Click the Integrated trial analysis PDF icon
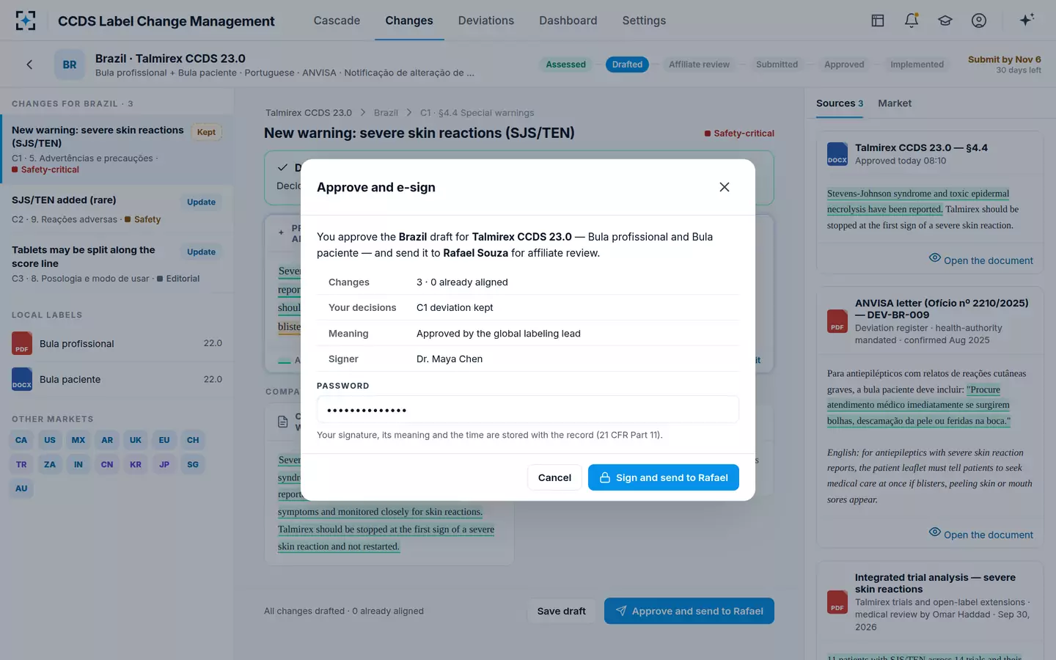The width and height of the screenshot is (1056, 660). [x=837, y=602]
